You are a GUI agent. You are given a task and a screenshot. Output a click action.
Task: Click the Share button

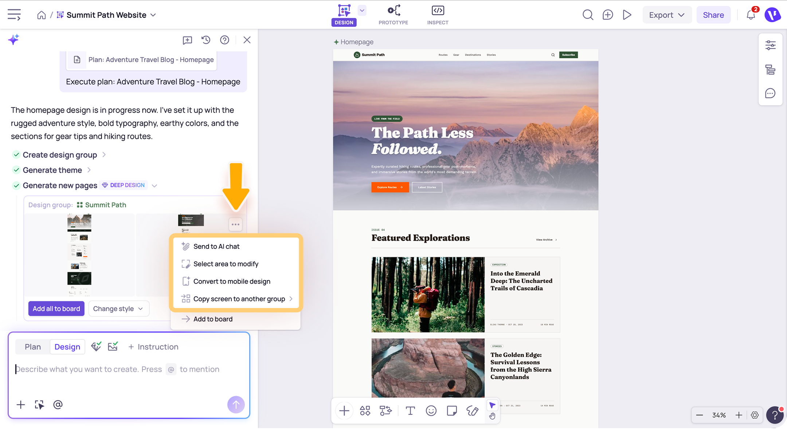713,15
